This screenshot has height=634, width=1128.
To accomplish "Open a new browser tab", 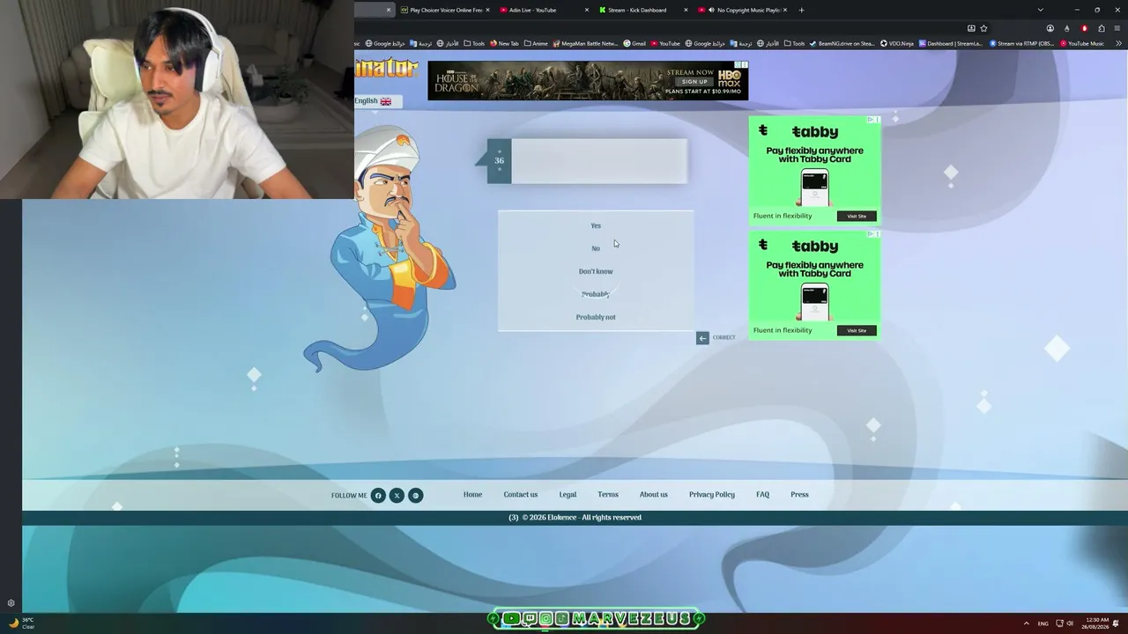I will (x=801, y=10).
